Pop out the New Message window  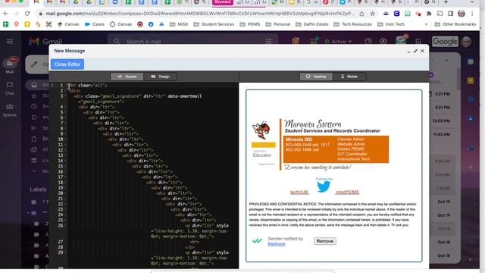pyautogui.click(x=415, y=51)
